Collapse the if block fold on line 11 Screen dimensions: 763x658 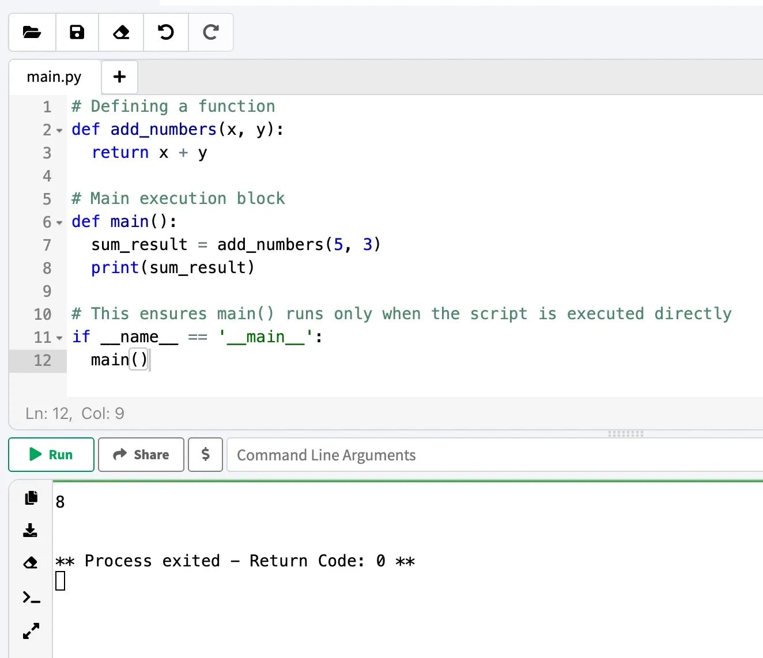[x=59, y=338]
